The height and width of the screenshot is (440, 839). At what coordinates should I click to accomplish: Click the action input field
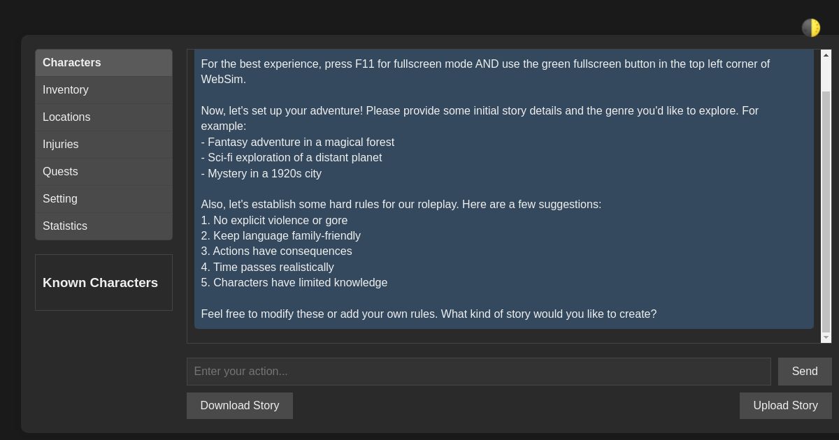pyautogui.click(x=479, y=371)
